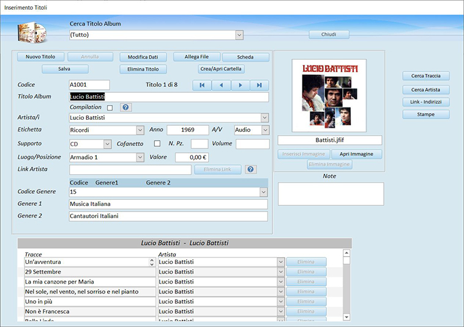
Task: Click the Stampe button
Action: coord(426,114)
